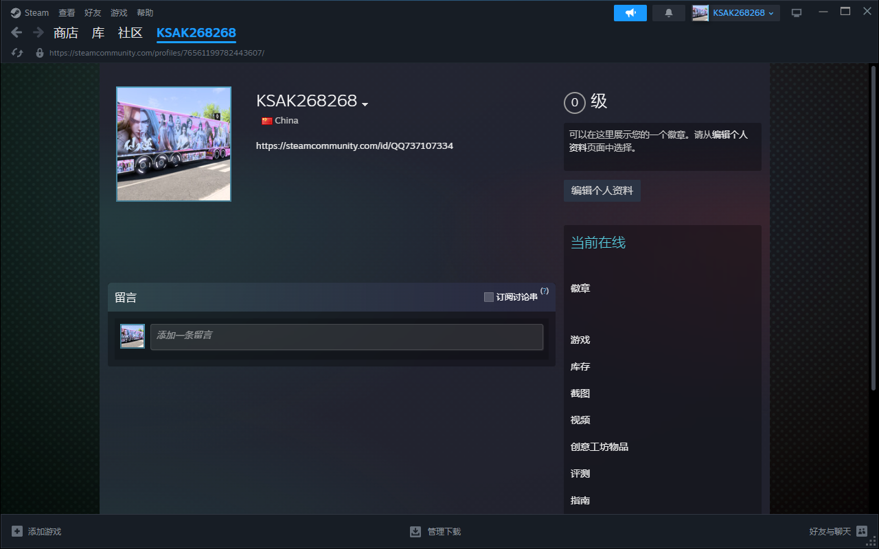Open 管理下载 download icon
Image resolution: width=879 pixels, height=549 pixels.
(415, 532)
